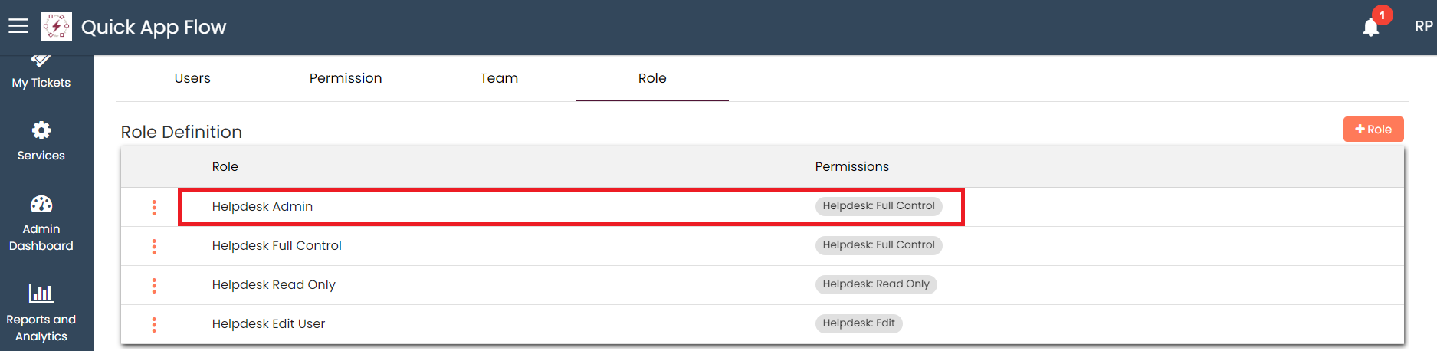Click the Helpdesk: Edit permission chip
Image resolution: width=1437 pixels, height=351 pixels.
point(858,323)
